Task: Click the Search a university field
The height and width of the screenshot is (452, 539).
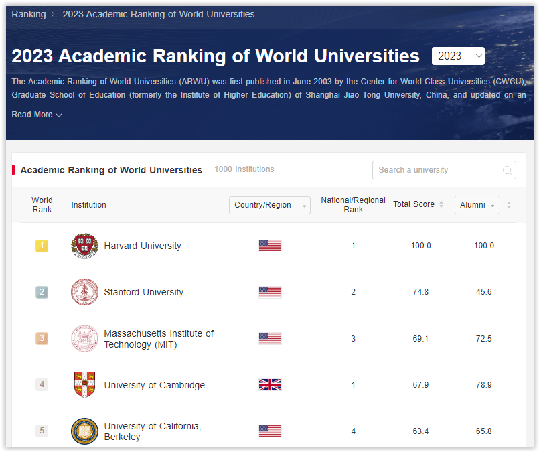Action: click(439, 170)
